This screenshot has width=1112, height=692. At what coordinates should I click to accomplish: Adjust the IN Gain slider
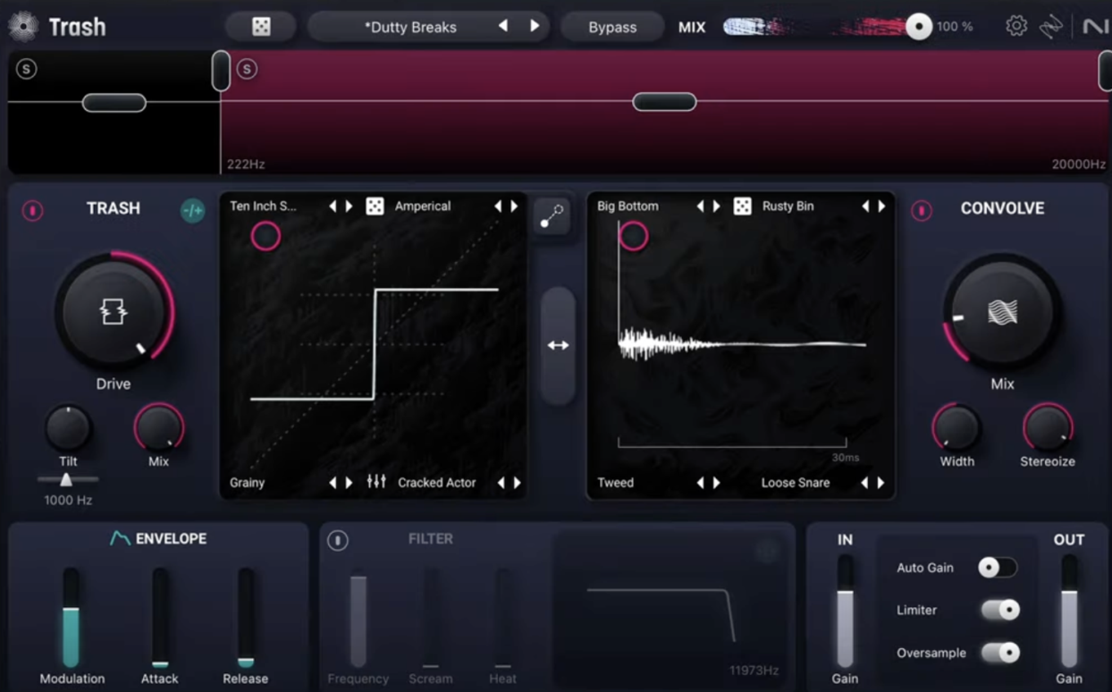845,612
